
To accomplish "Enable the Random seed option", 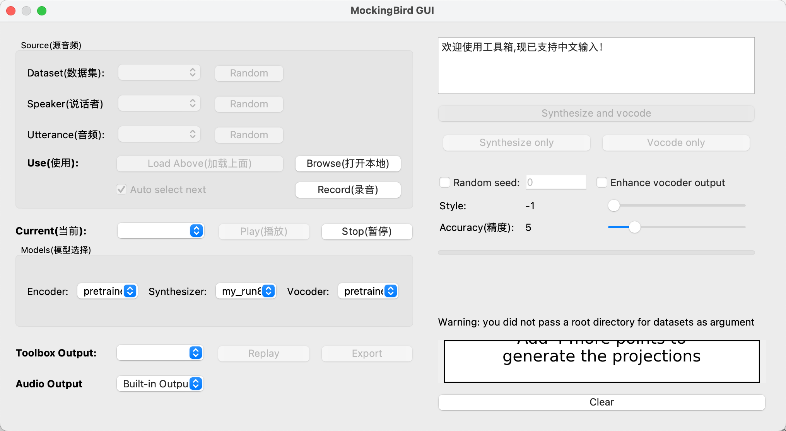I will (444, 182).
